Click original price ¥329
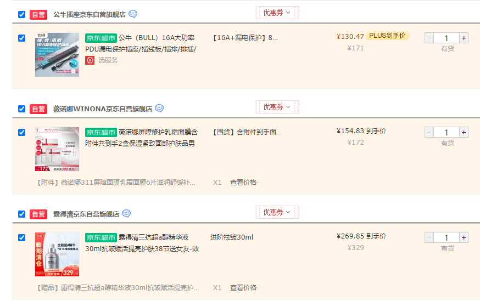This screenshot has height=301, width=480. 356,248
